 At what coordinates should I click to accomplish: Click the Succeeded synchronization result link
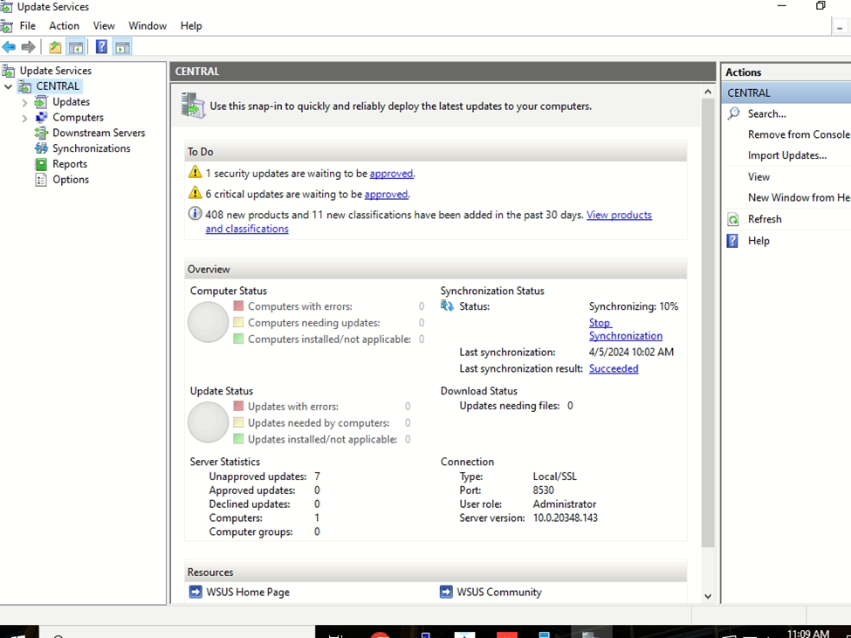coord(613,368)
